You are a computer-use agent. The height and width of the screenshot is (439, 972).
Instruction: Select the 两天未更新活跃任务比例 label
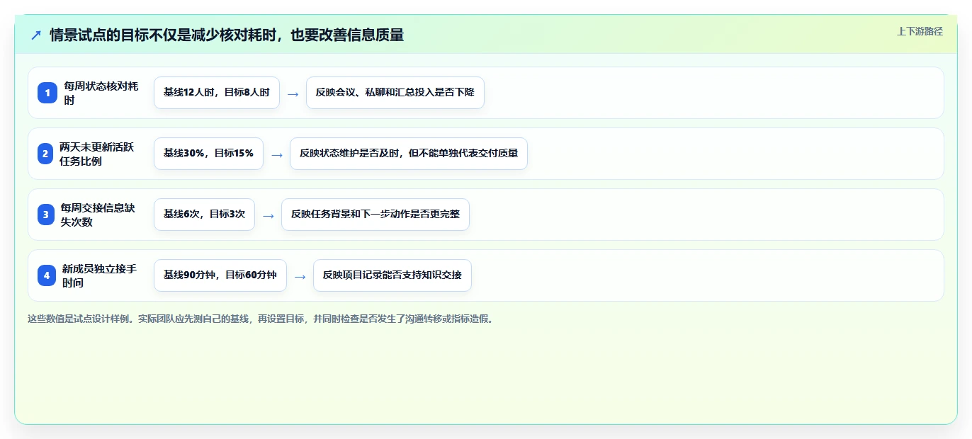(x=97, y=154)
